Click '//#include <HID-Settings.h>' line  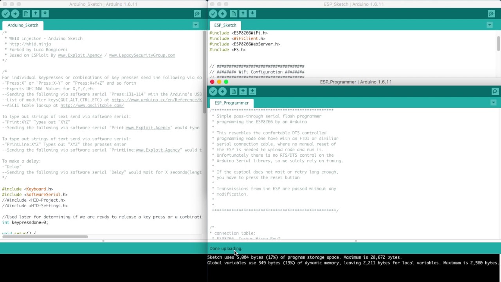35,206
